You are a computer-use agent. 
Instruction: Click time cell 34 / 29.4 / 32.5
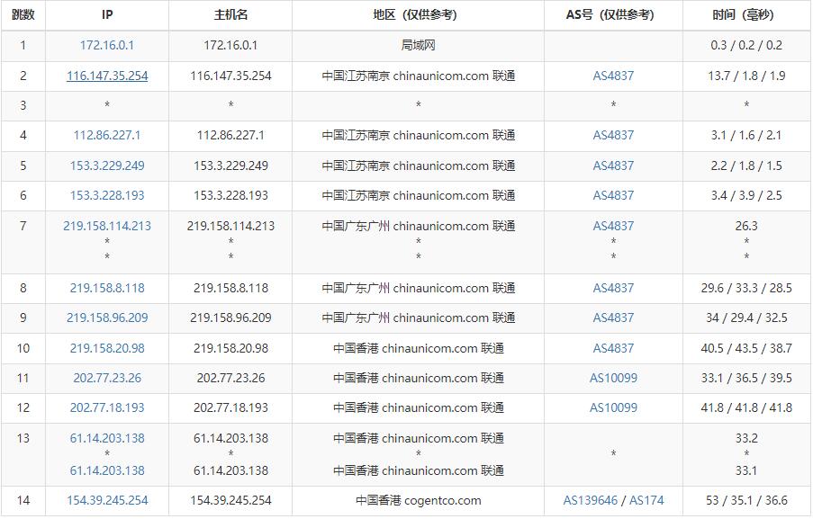click(746, 318)
